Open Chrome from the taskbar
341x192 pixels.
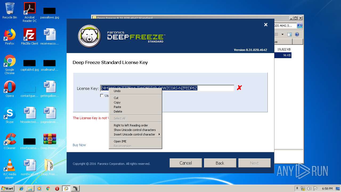tap(48, 189)
